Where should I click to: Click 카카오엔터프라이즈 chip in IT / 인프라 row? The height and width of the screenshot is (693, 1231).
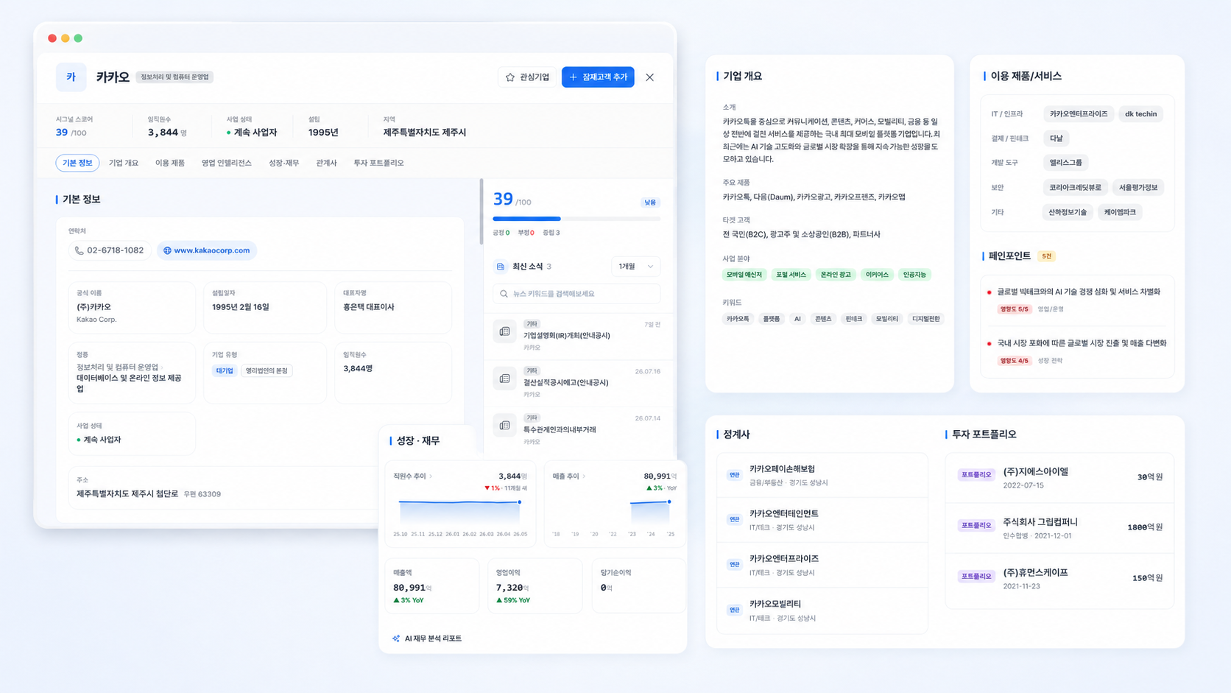point(1079,114)
